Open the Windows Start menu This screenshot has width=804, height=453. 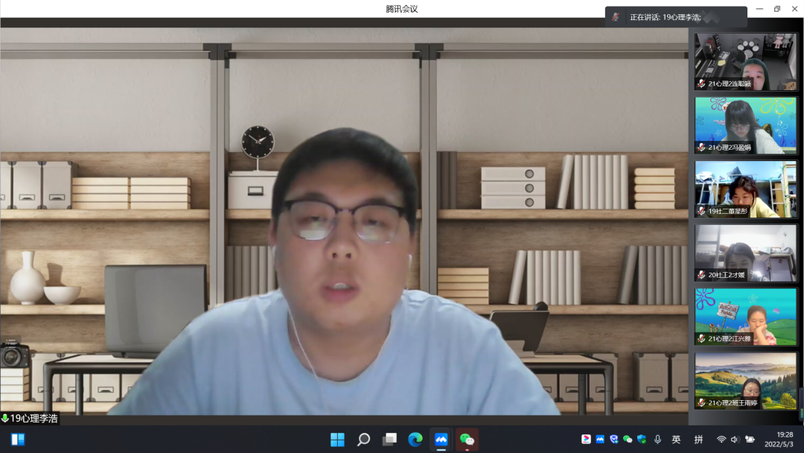(x=337, y=440)
